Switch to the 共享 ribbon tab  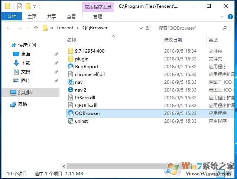coord(52,16)
